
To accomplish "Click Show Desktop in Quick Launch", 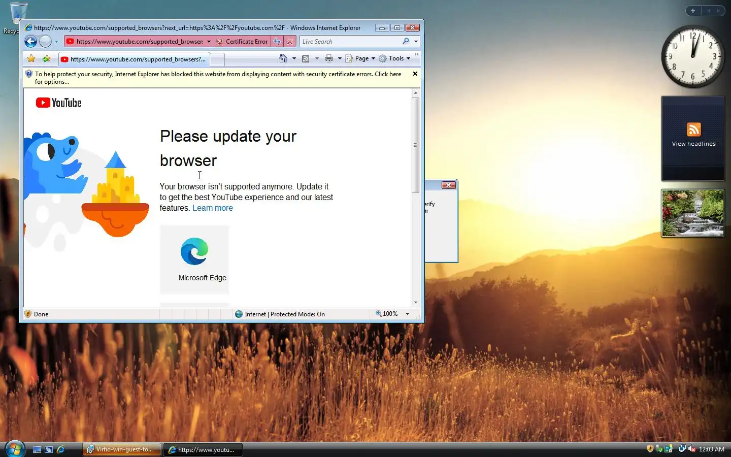I will tap(37, 449).
